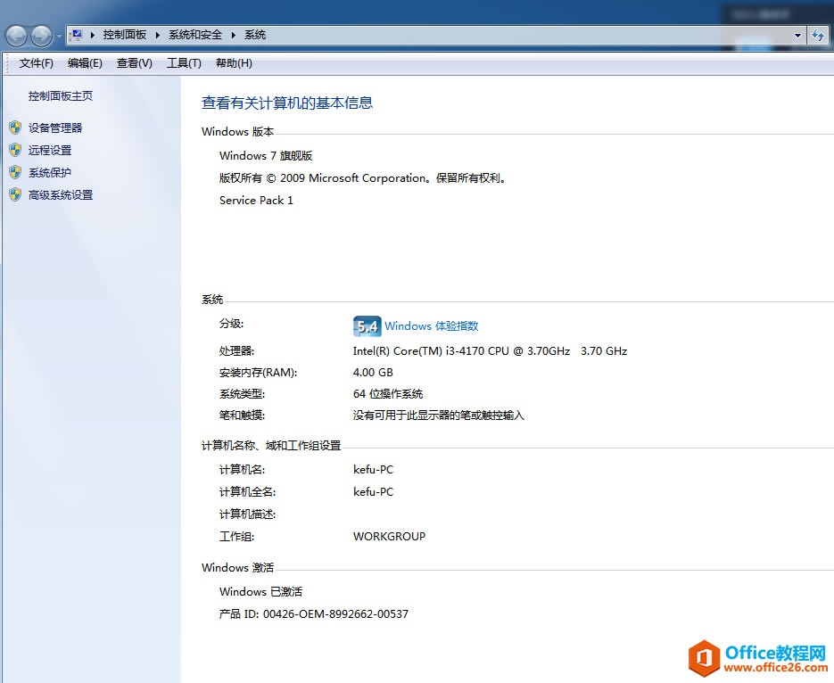The image size is (834, 683).
Task: Click the 处理器: label
Action: point(236,350)
